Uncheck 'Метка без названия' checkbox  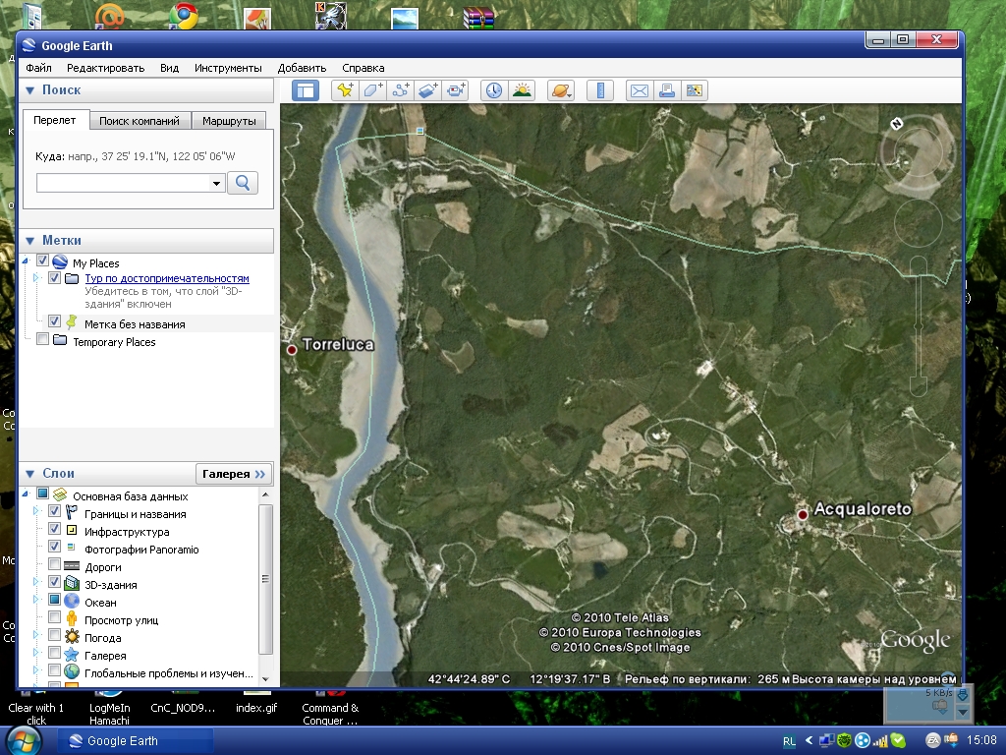point(55,321)
